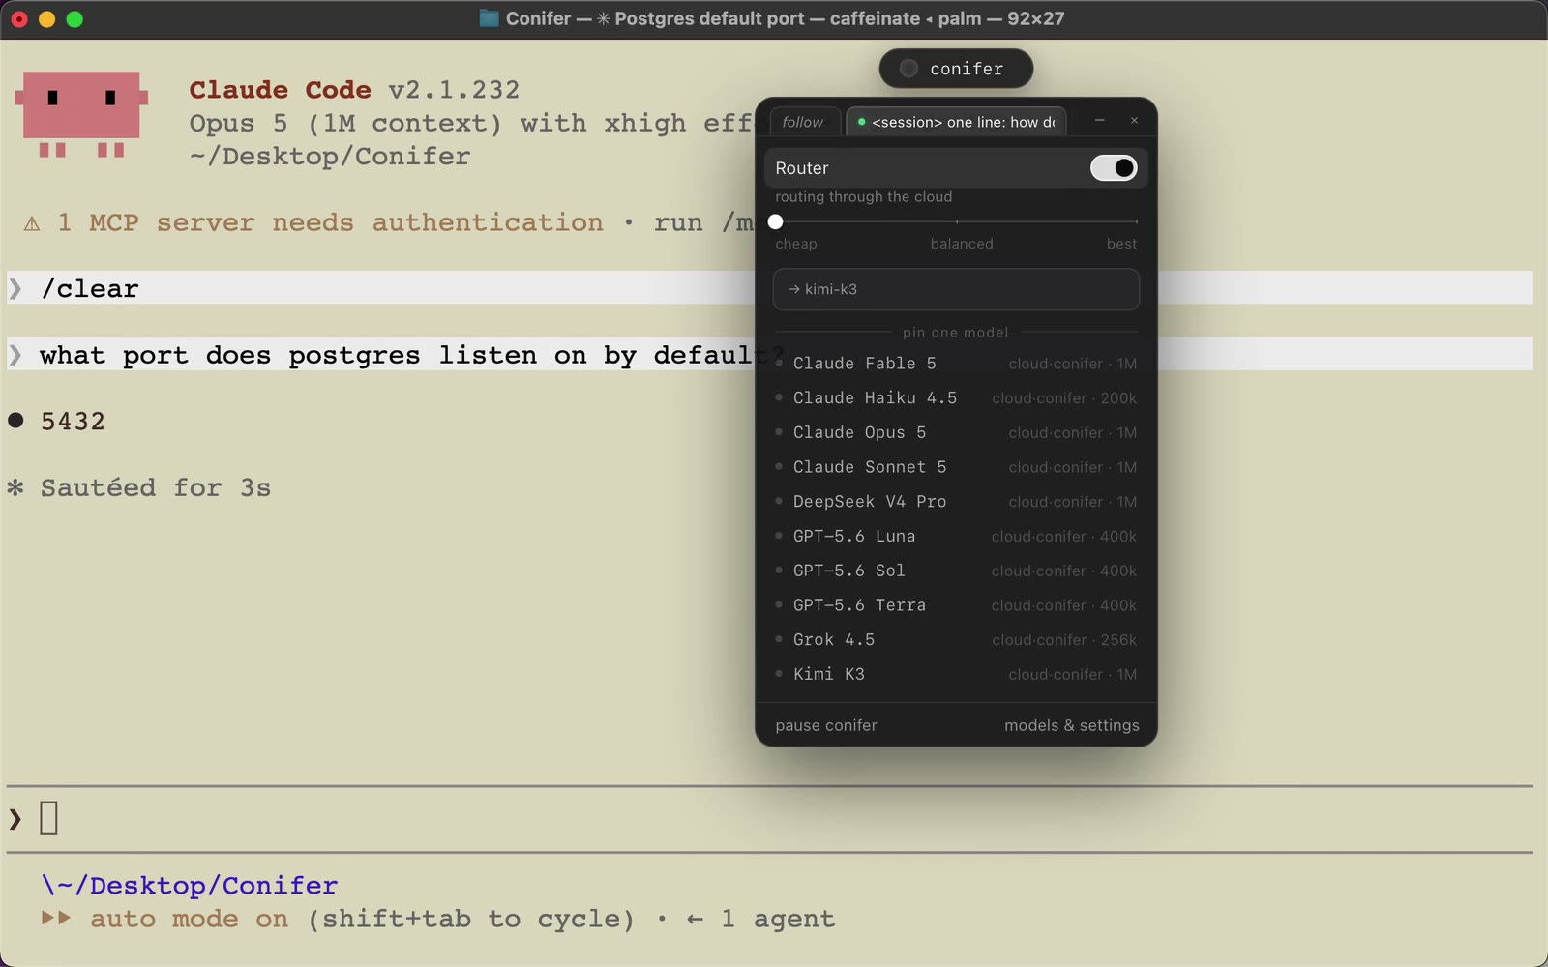Click the yellow minimize window button
Screen dimensions: 1548x967
tap(46, 19)
